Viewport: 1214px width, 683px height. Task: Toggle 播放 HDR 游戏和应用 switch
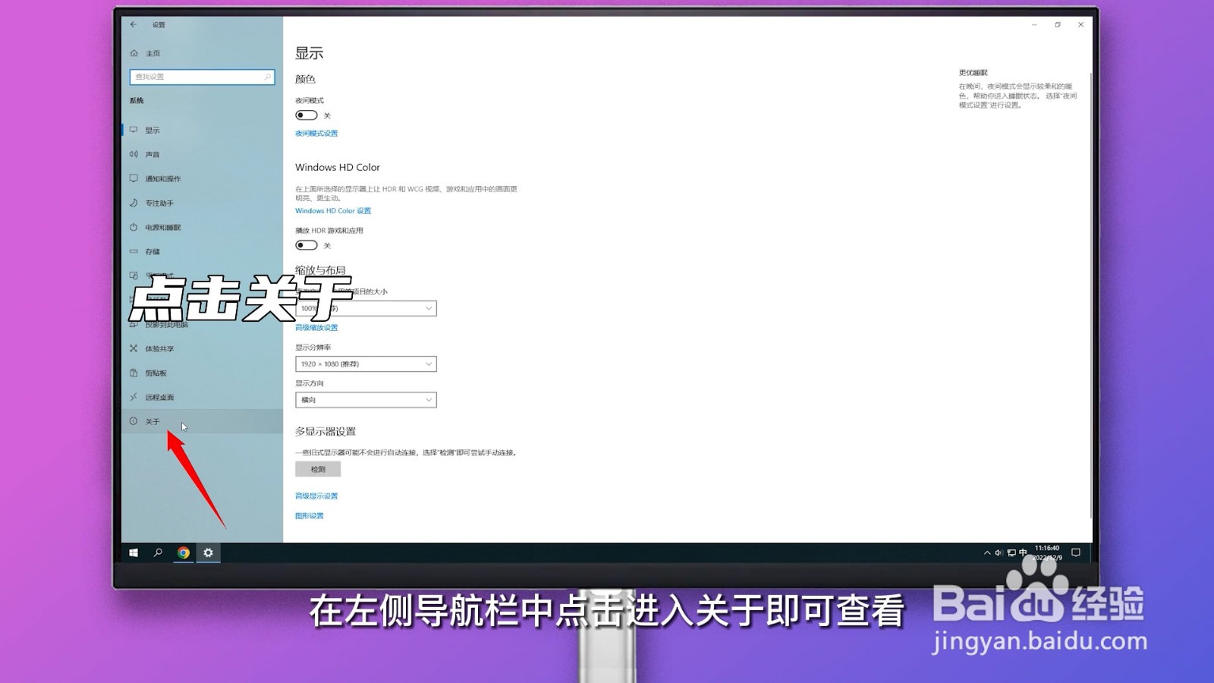(x=307, y=245)
